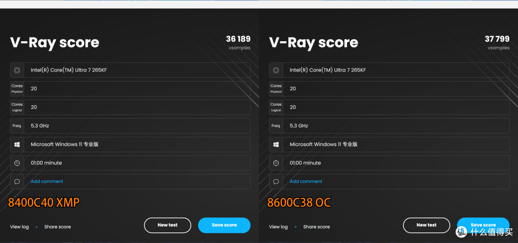
Task: Click logical cores value 20 in right panel
Action: (x=293, y=107)
